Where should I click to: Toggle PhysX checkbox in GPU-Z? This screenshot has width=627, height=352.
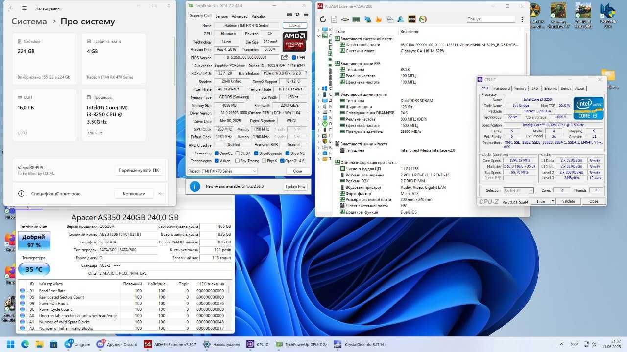[x=264, y=161]
